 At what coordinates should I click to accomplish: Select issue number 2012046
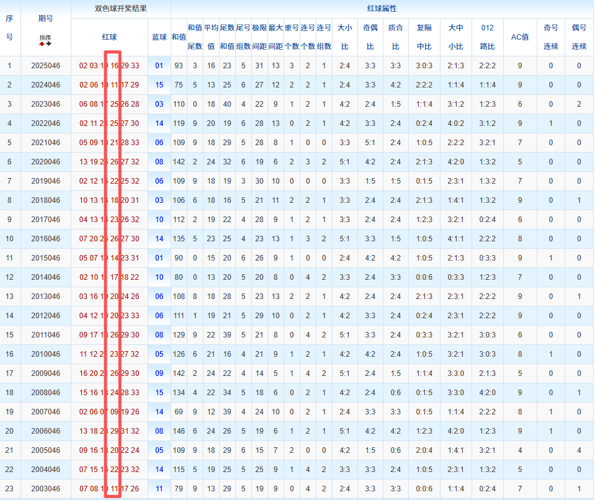point(45,316)
